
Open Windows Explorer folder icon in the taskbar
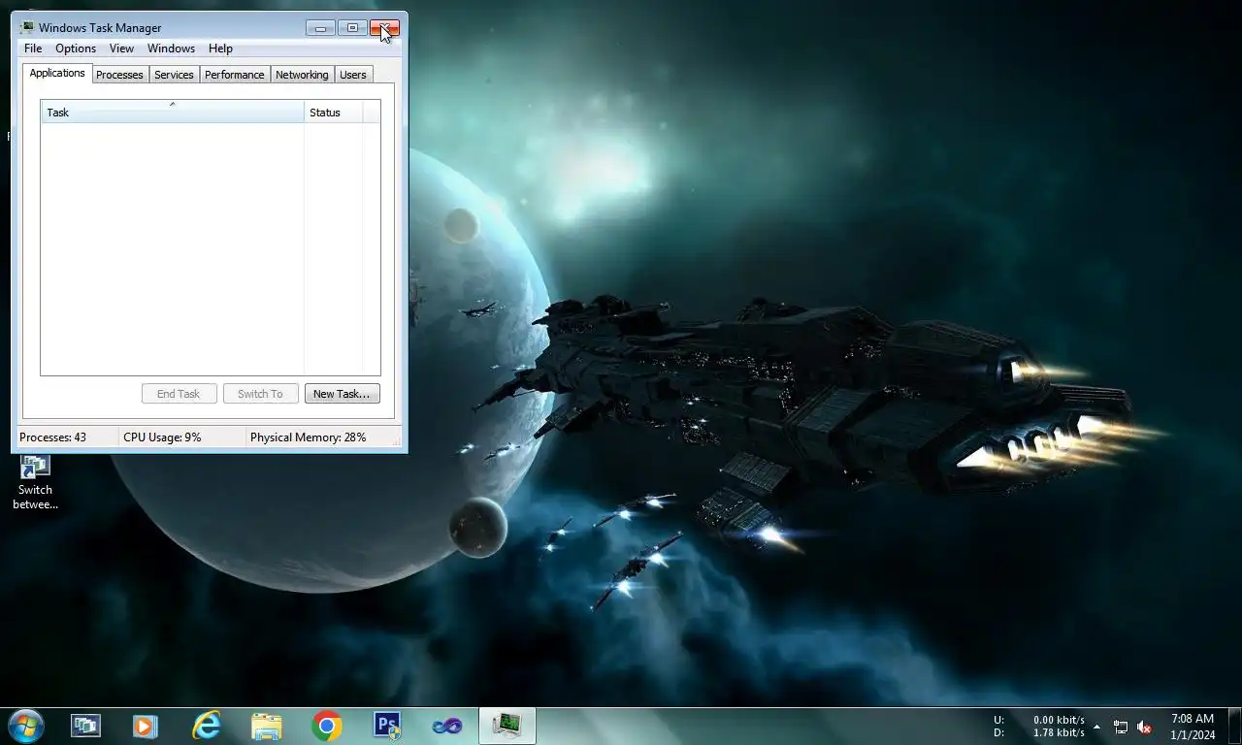[266, 726]
